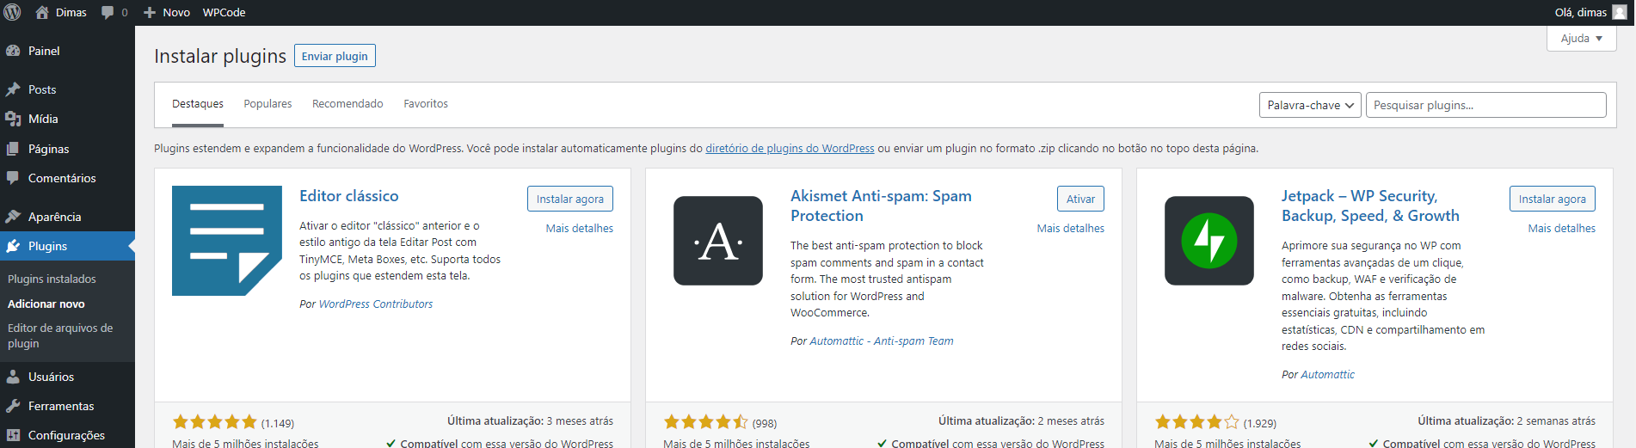Click the Jetpack plugin logo thumbnail

point(1209,241)
